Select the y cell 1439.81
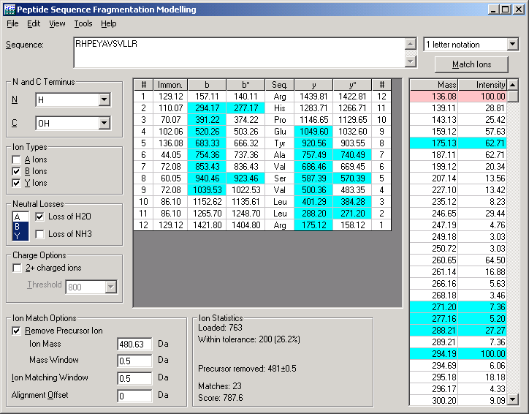The width and height of the screenshot is (529, 414). [313, 97]
